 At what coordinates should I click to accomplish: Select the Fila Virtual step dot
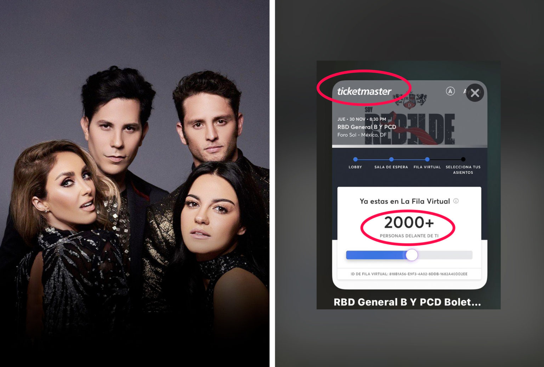(427, 159)
